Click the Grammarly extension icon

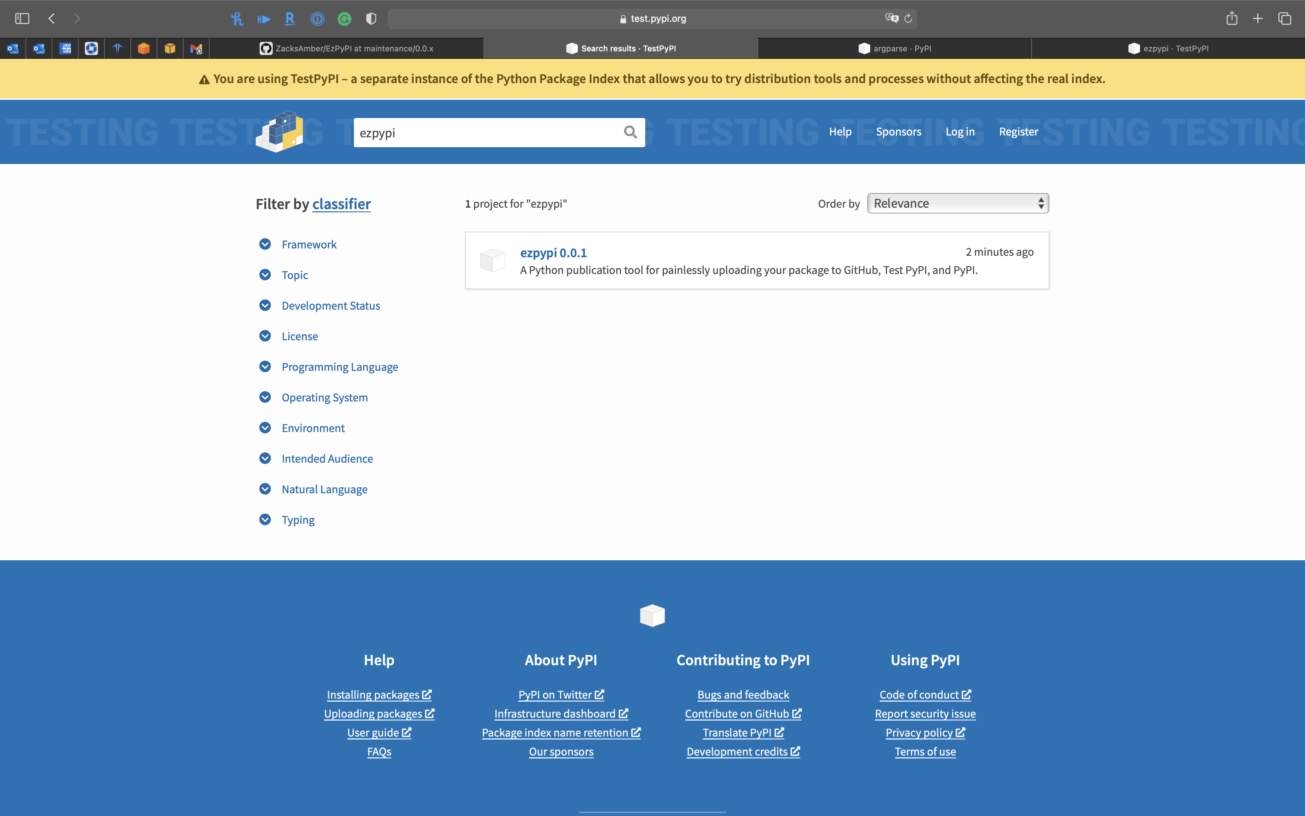pyautogui.click(x=344, y=19)
